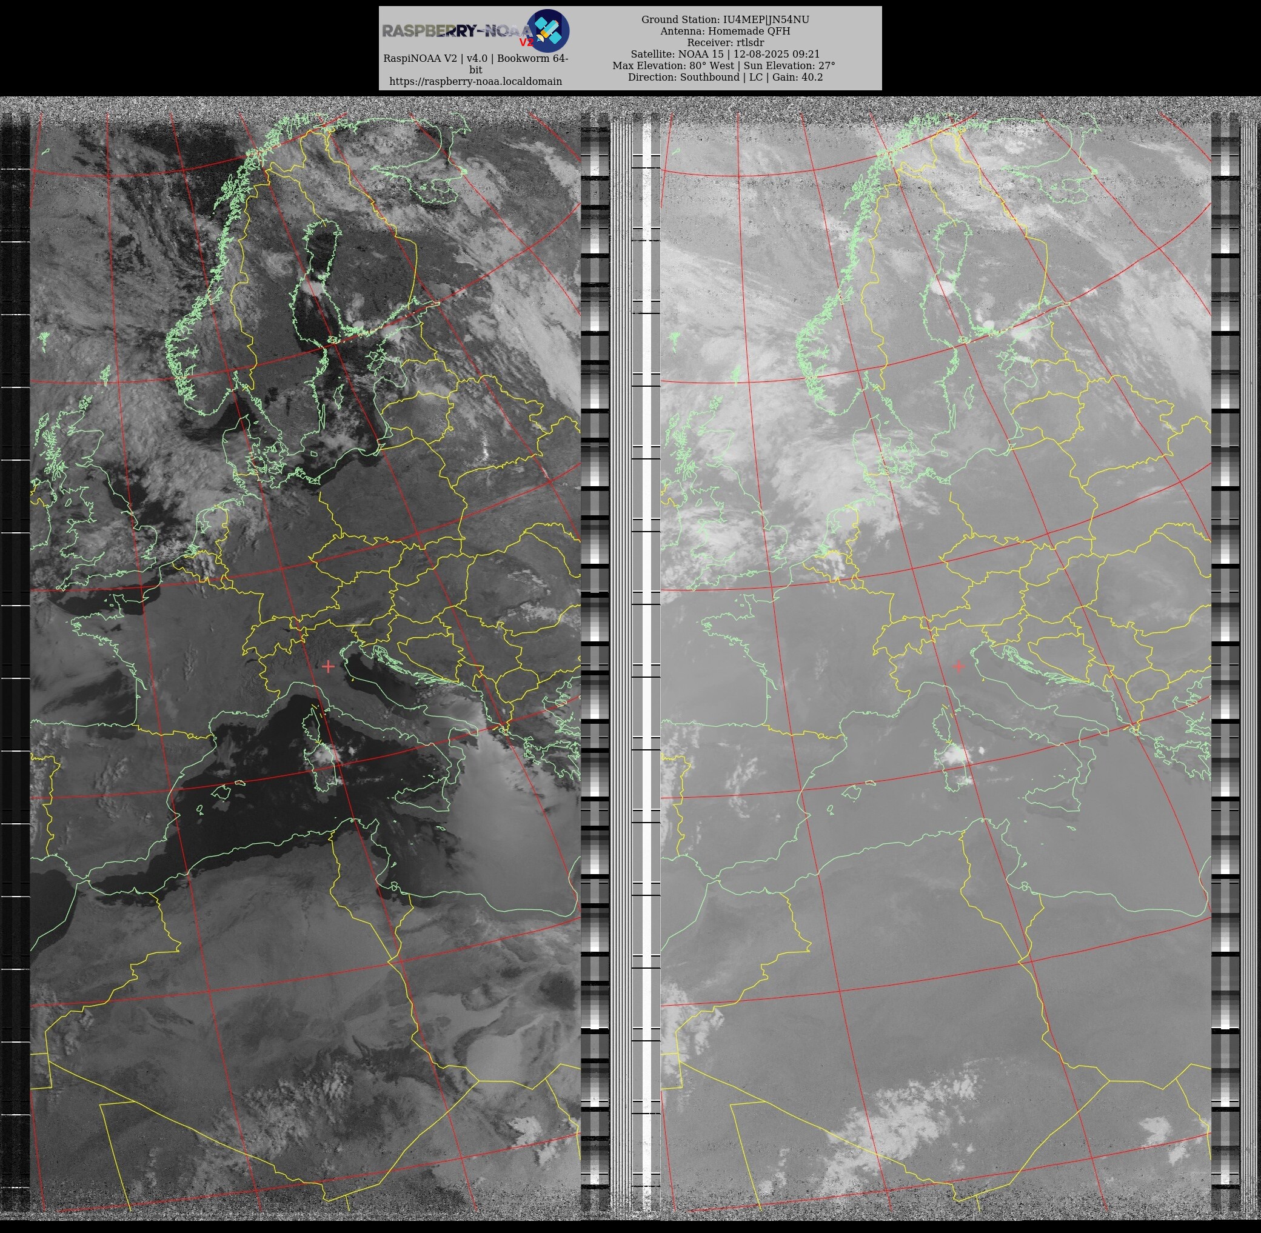Screen dimensions: 1261x1233
Task: Click the 'Satellite: NOAA 15 | 12-08-2025 09:21' line
Action: click(x=724, y=55)
